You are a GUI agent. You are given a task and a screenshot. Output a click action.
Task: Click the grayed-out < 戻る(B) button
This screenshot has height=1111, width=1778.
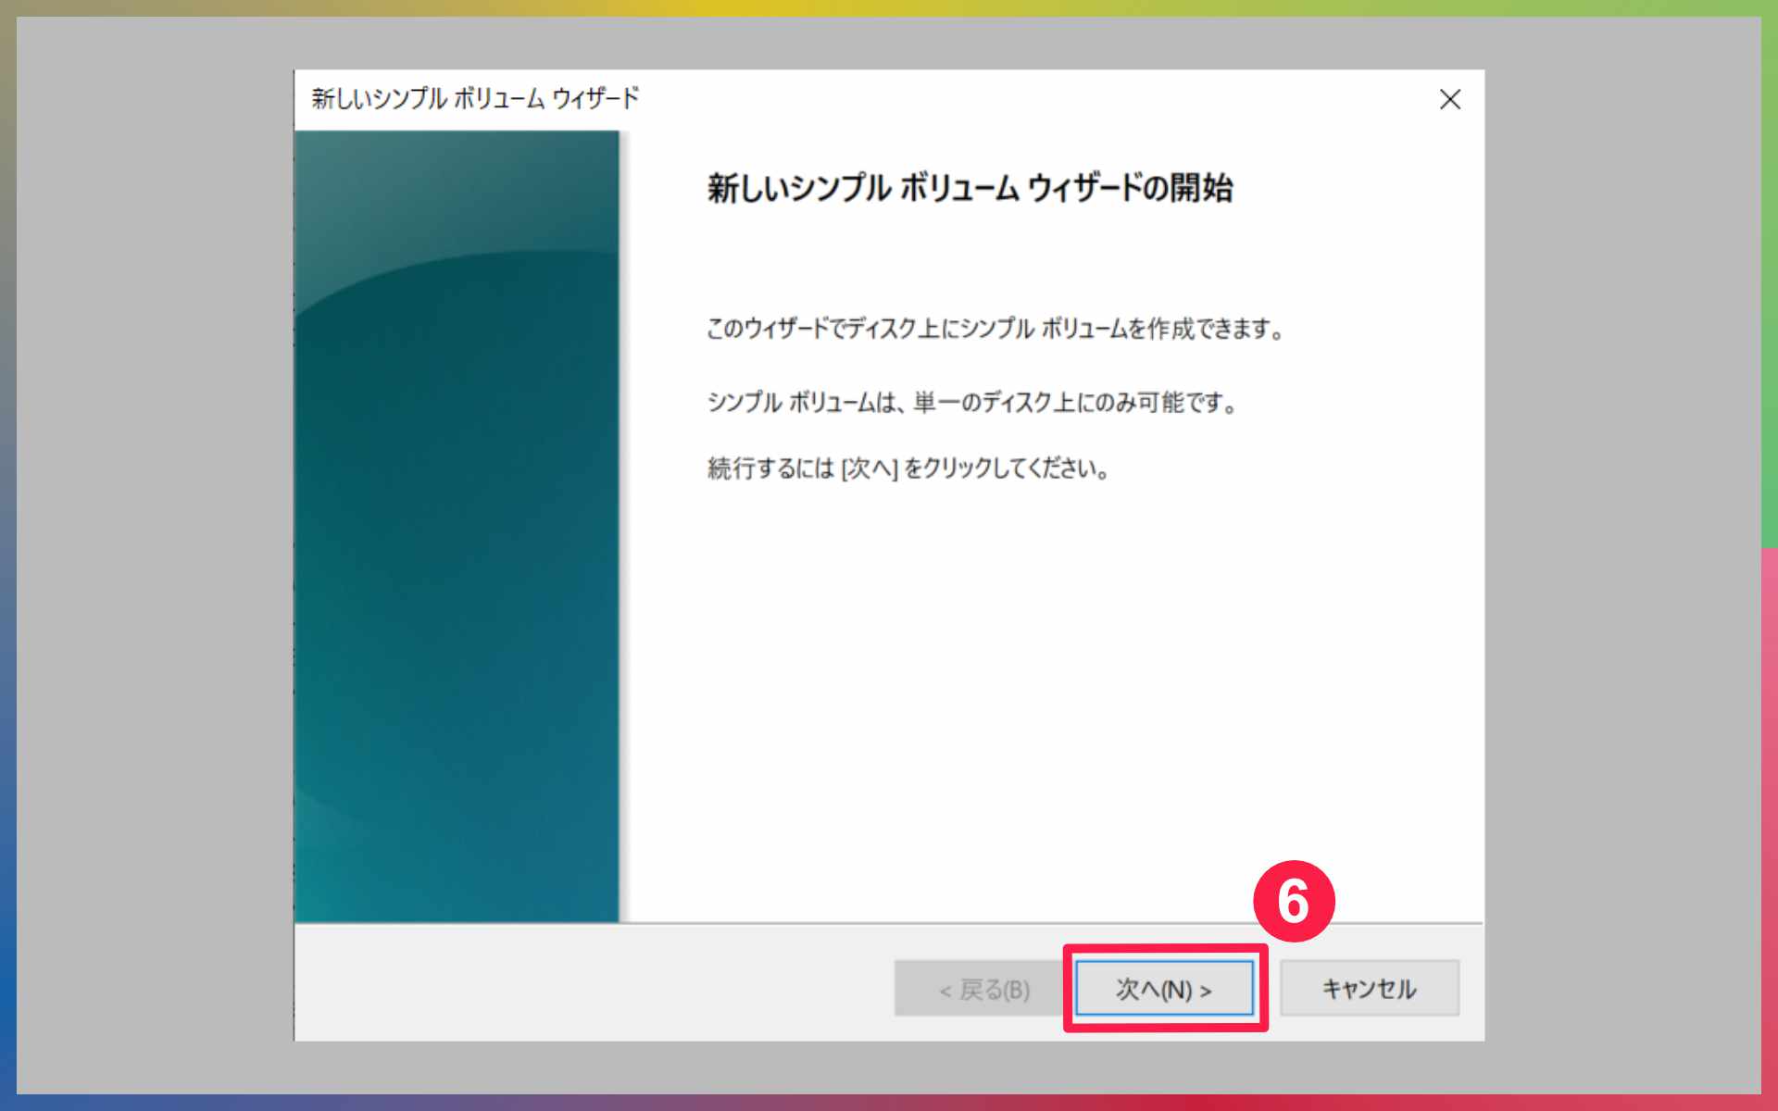983,989
